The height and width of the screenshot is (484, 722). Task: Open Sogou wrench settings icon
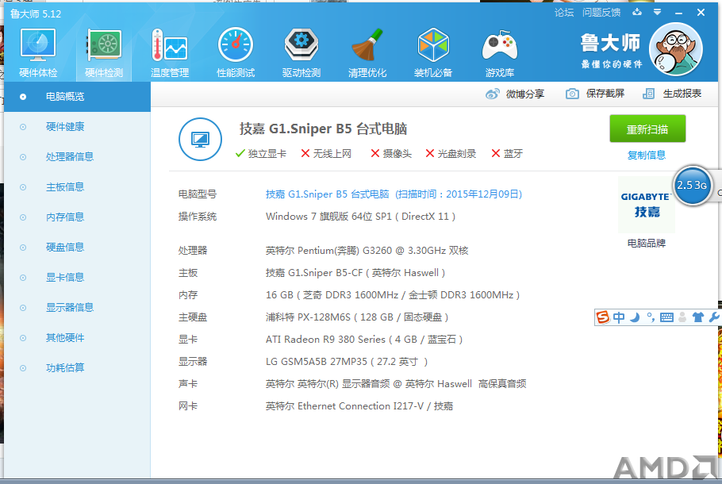[x=714, y=317]
